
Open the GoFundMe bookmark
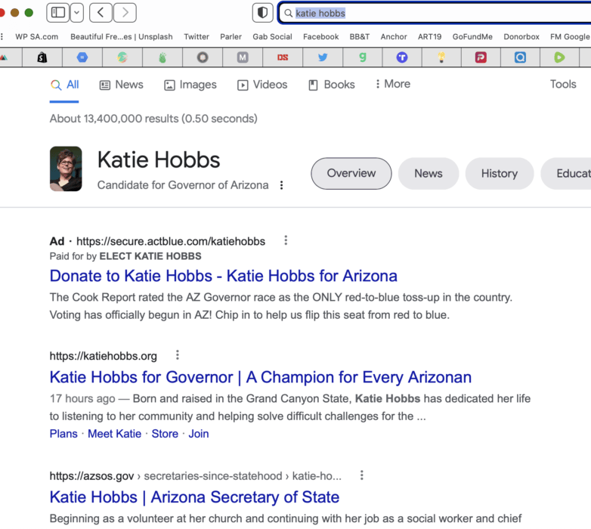[472, 36]
